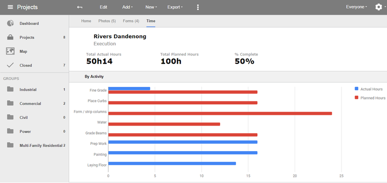This screenshot has height=183, width=387.
Task: Click the Commercial folder icon
Action: click(x=10, y=103)
